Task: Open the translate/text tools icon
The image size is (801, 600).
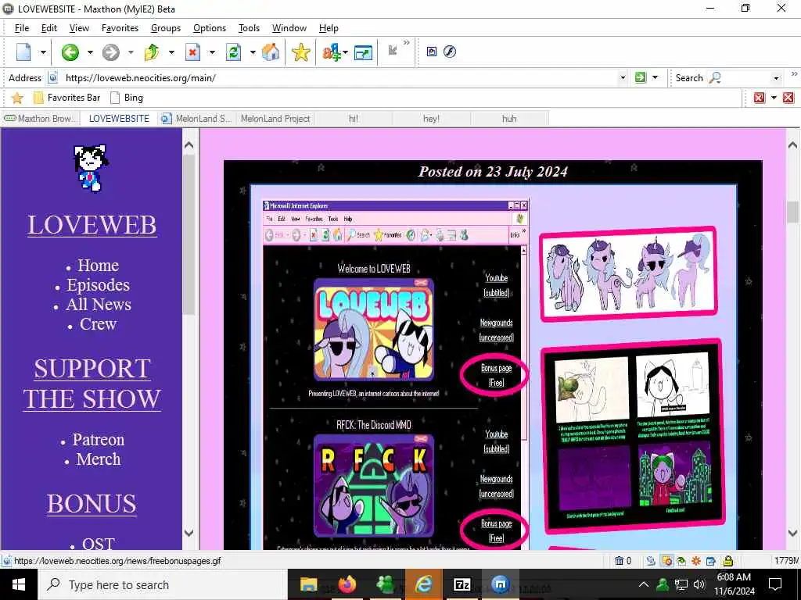Action: pyautogui.click(x=332, y=52)
